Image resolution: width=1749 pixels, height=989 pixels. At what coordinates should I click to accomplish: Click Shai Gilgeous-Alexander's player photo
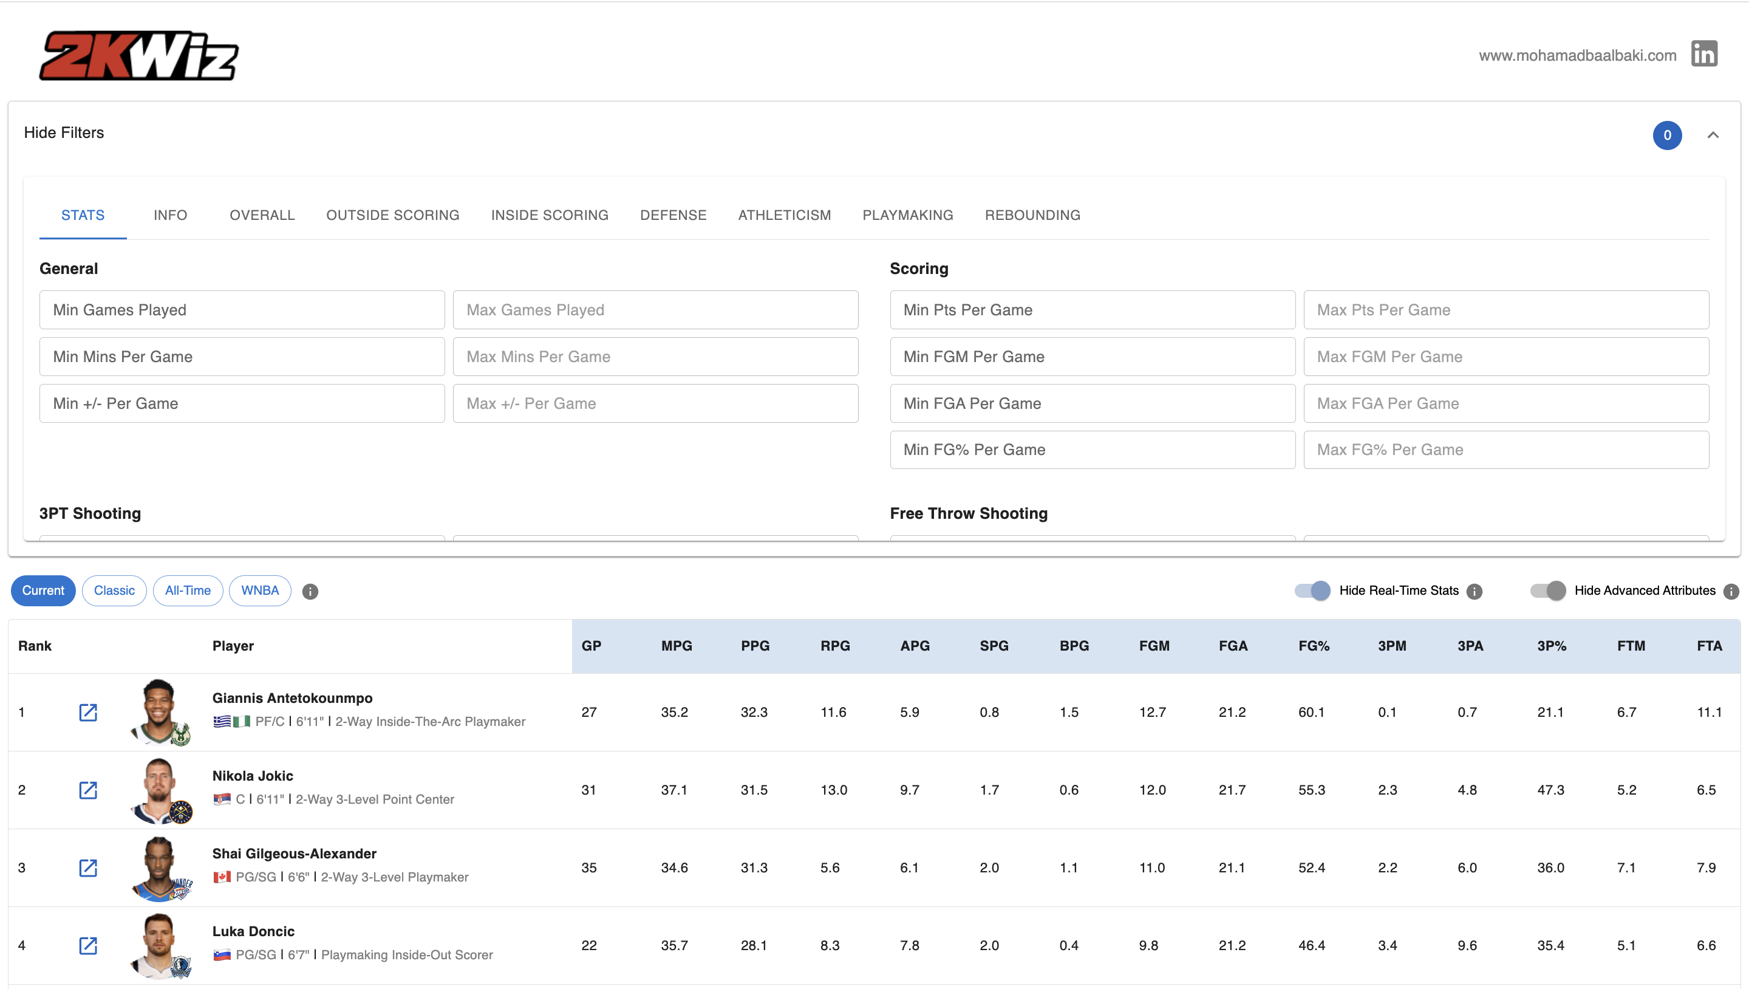[x=160, y=868]
